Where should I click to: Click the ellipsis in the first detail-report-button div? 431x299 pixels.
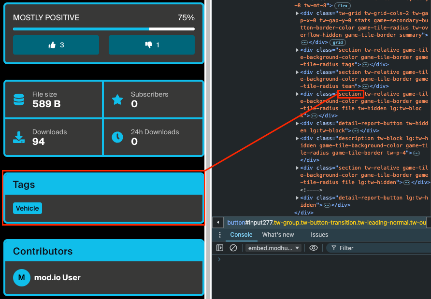356,131
